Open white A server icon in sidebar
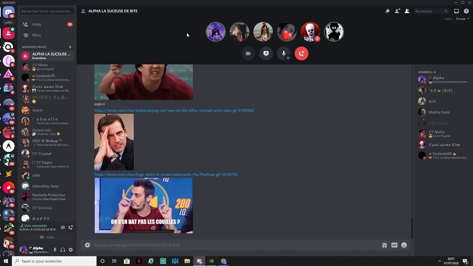The width and height of the screenshot is (473, 266). (x=8, y=146)
